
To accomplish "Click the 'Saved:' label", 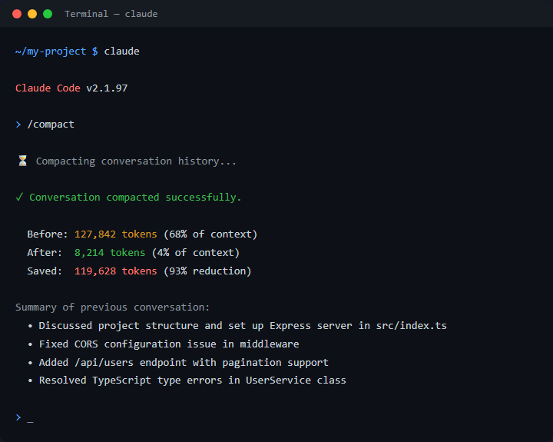I will pos(45,271).
